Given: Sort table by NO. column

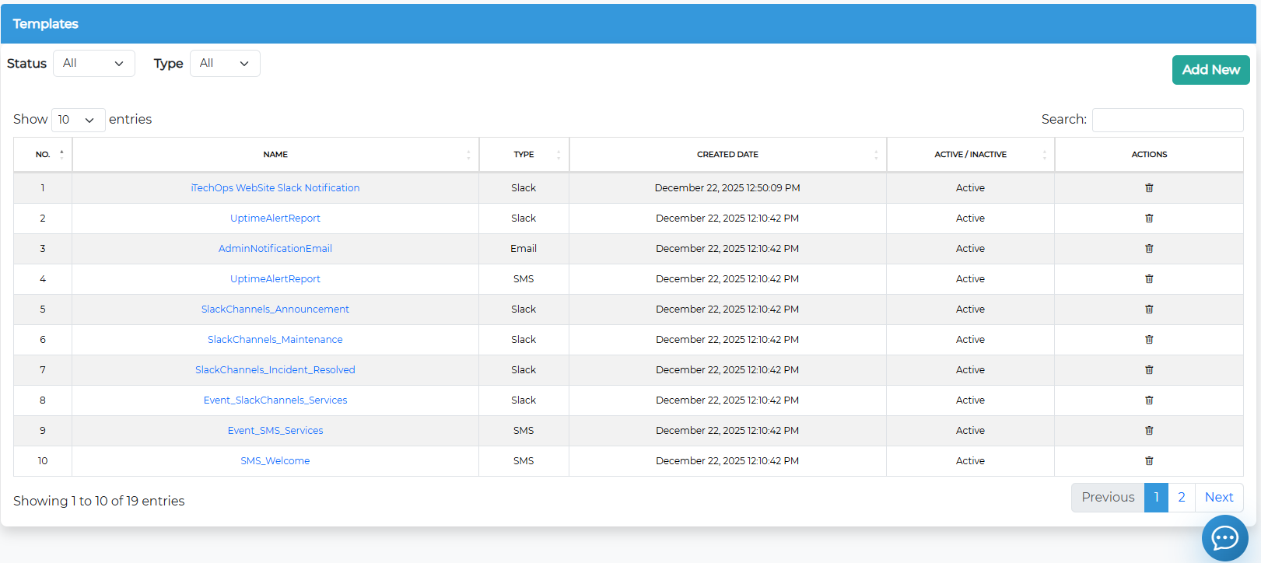Looking at the screenshot, I should click(x=43, y=155).
